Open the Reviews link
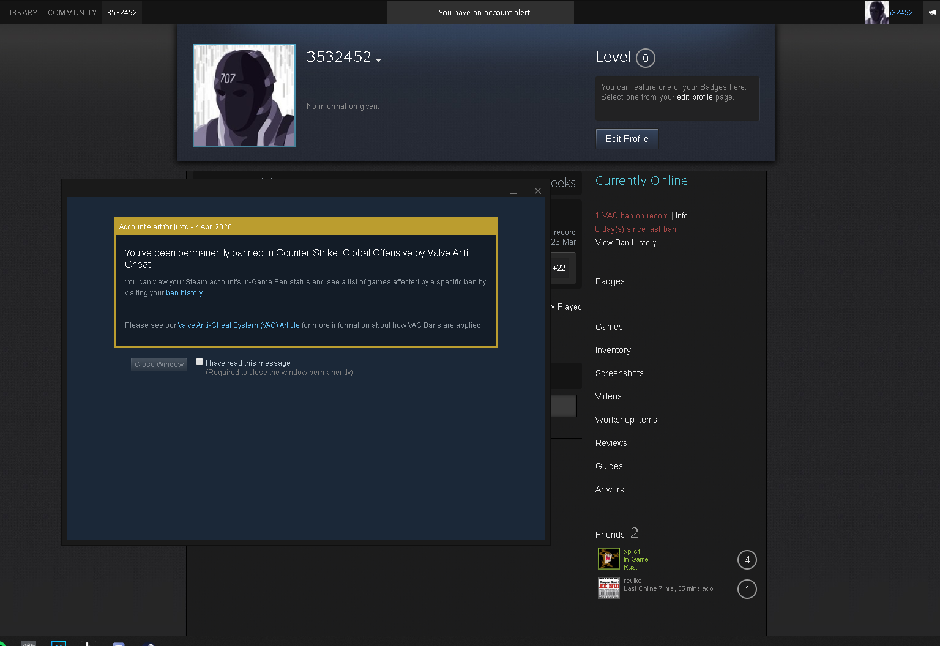The width and height of the screenshot is (940, 646). tap(611, 443)
